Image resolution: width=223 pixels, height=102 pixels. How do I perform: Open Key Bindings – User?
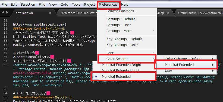point(127,45)
